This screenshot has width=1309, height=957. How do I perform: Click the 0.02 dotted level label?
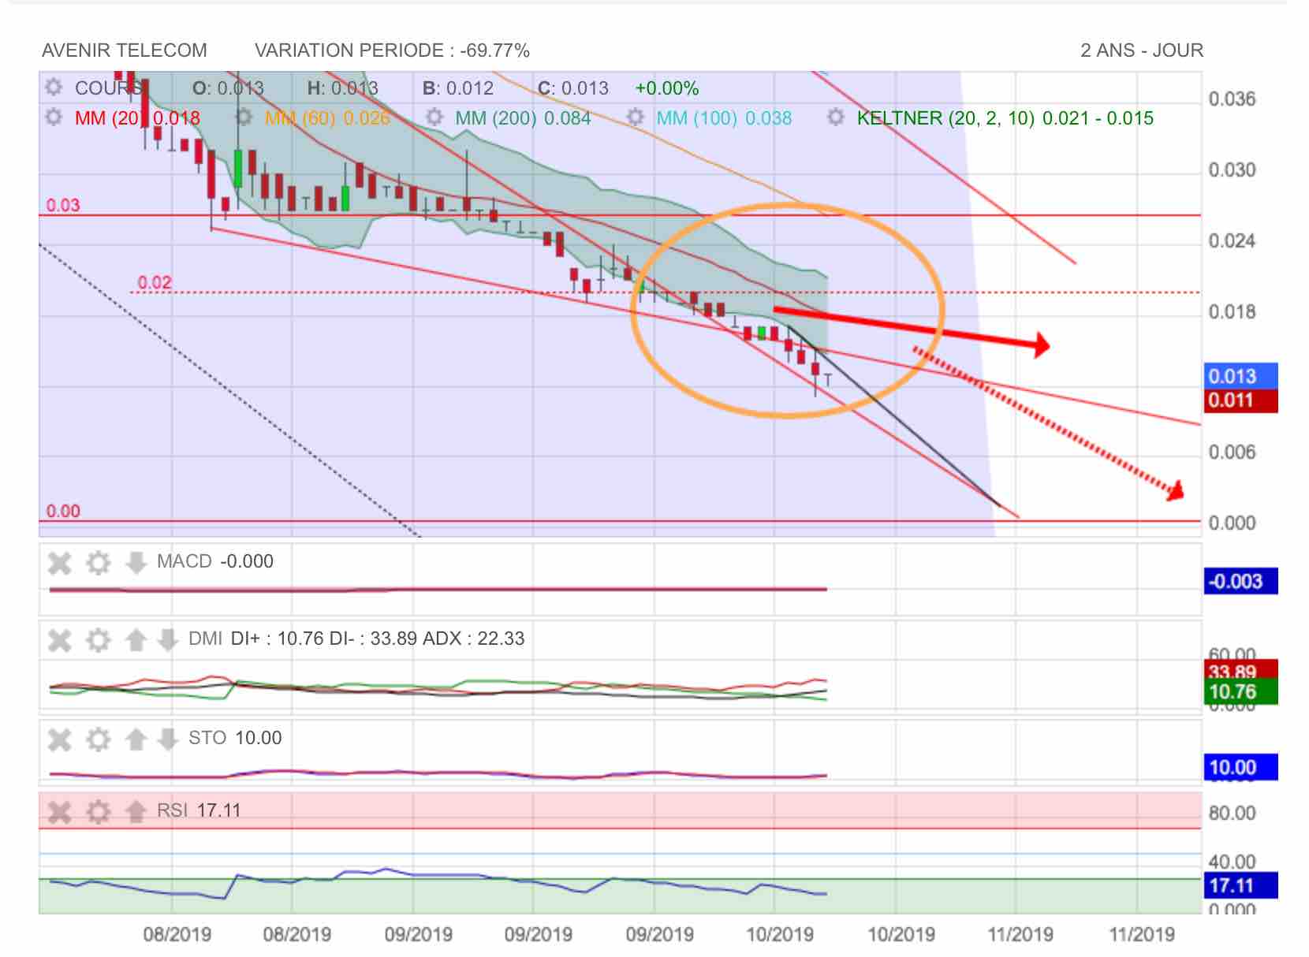(x=155, y=283)
